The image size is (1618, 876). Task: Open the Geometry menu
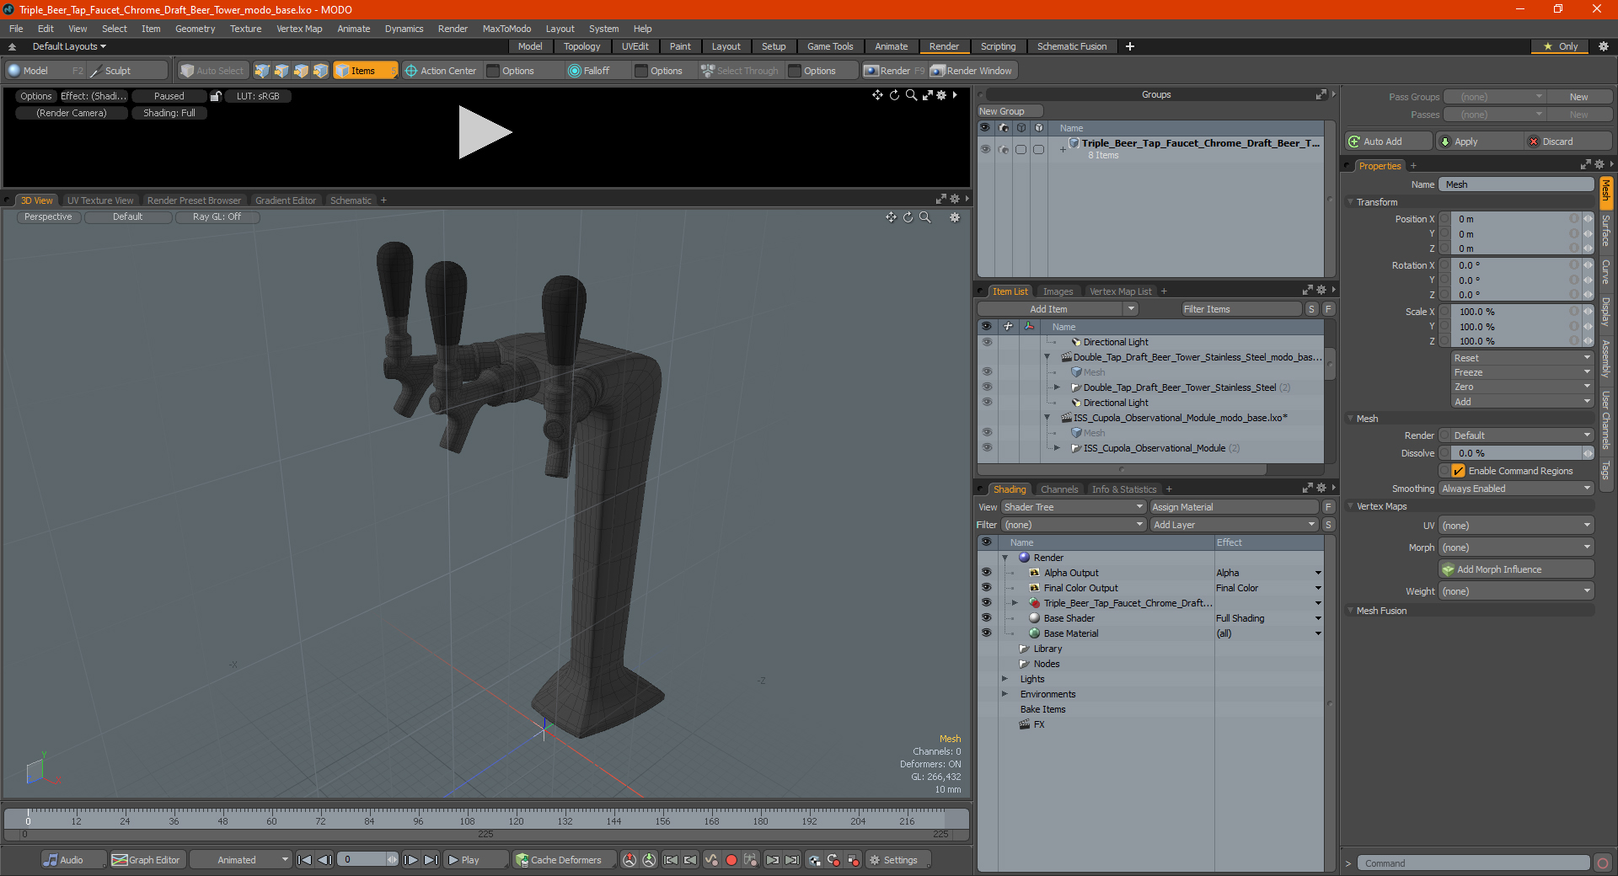pos(195,29)
